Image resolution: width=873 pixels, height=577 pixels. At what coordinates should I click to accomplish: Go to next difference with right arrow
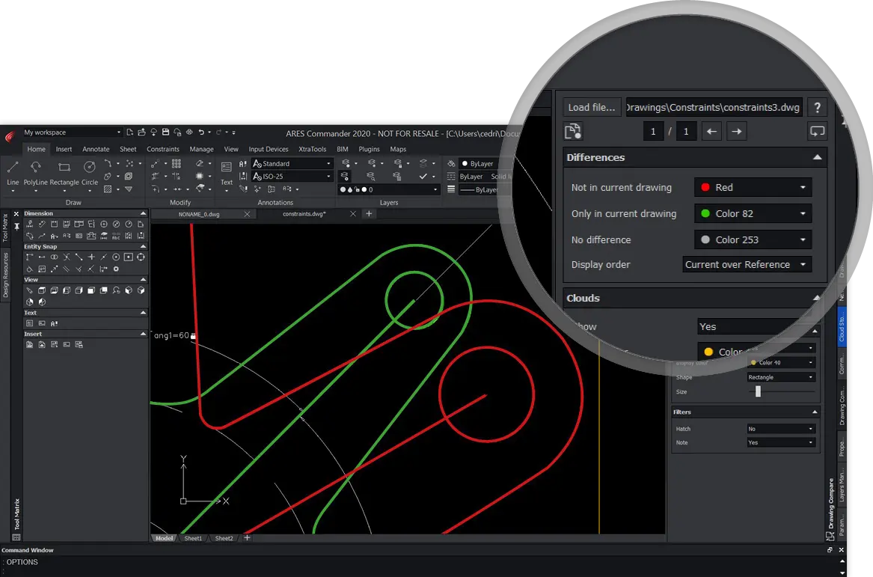tap(737, 132)
